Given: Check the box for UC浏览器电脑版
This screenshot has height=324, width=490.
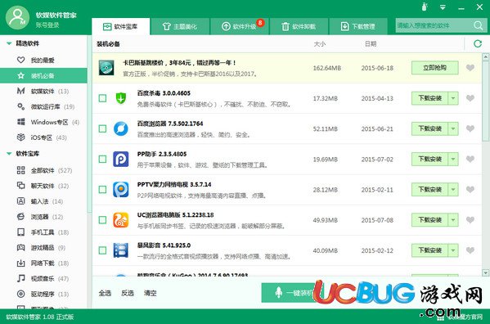Looking at the screenshot, I should pyautogui.click(x=102, y=220).
